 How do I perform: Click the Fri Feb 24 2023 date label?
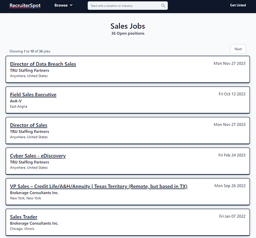[x=232, y=155]
